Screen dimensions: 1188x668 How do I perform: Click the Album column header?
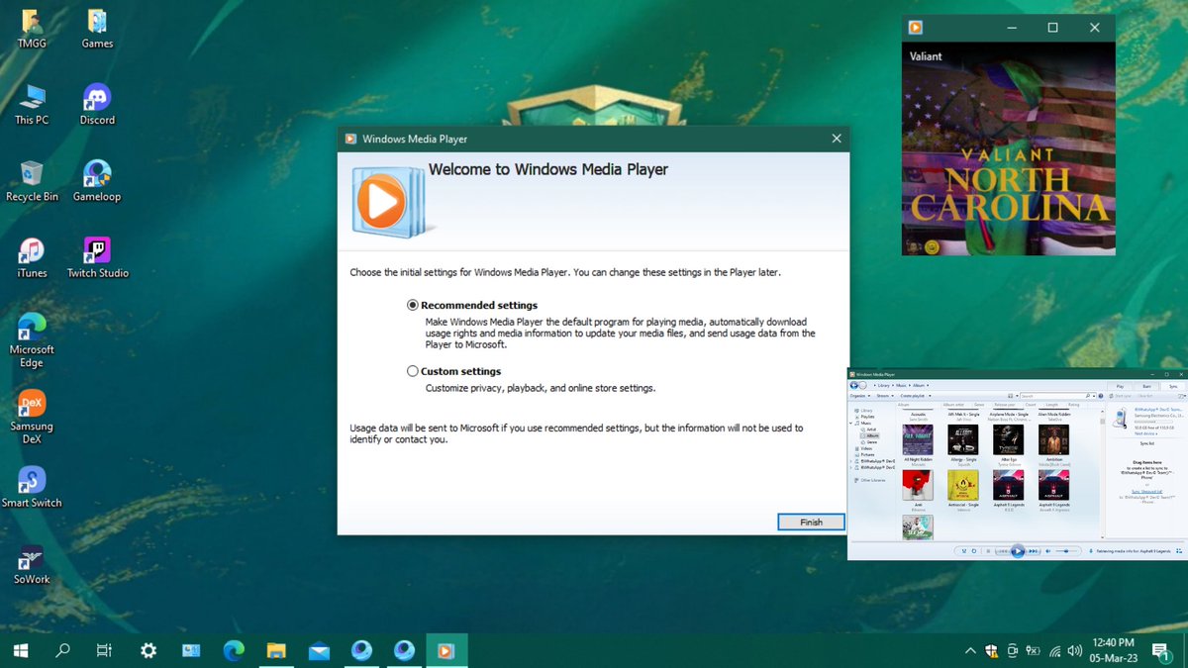tap(903, 405)
